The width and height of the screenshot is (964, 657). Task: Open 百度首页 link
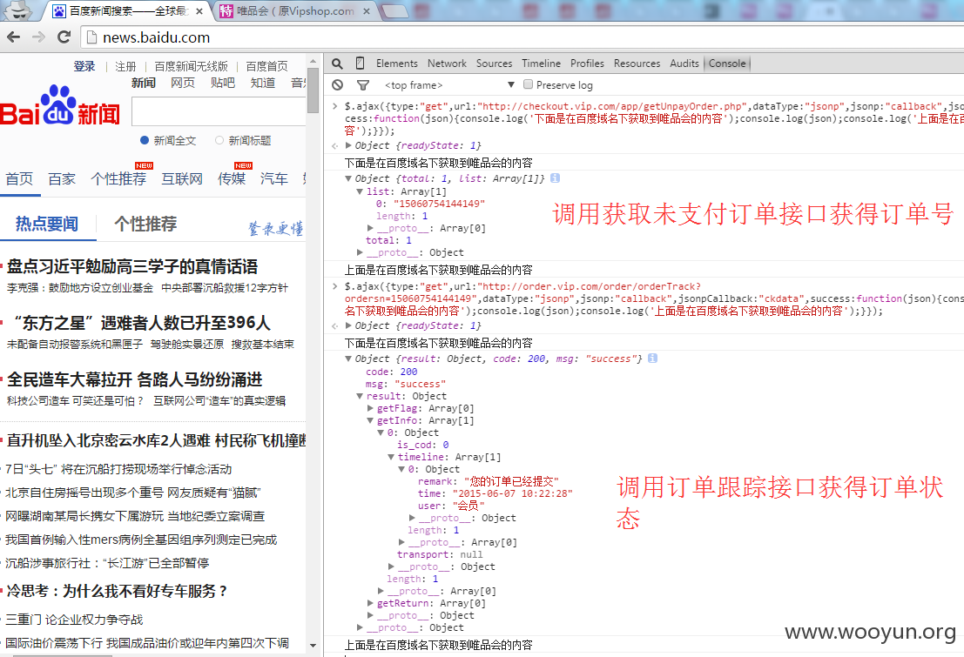(266, 66)
